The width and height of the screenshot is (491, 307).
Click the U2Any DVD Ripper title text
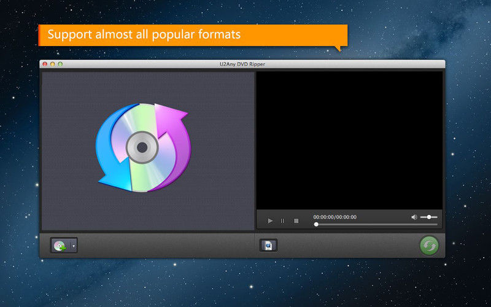[242, 64]
